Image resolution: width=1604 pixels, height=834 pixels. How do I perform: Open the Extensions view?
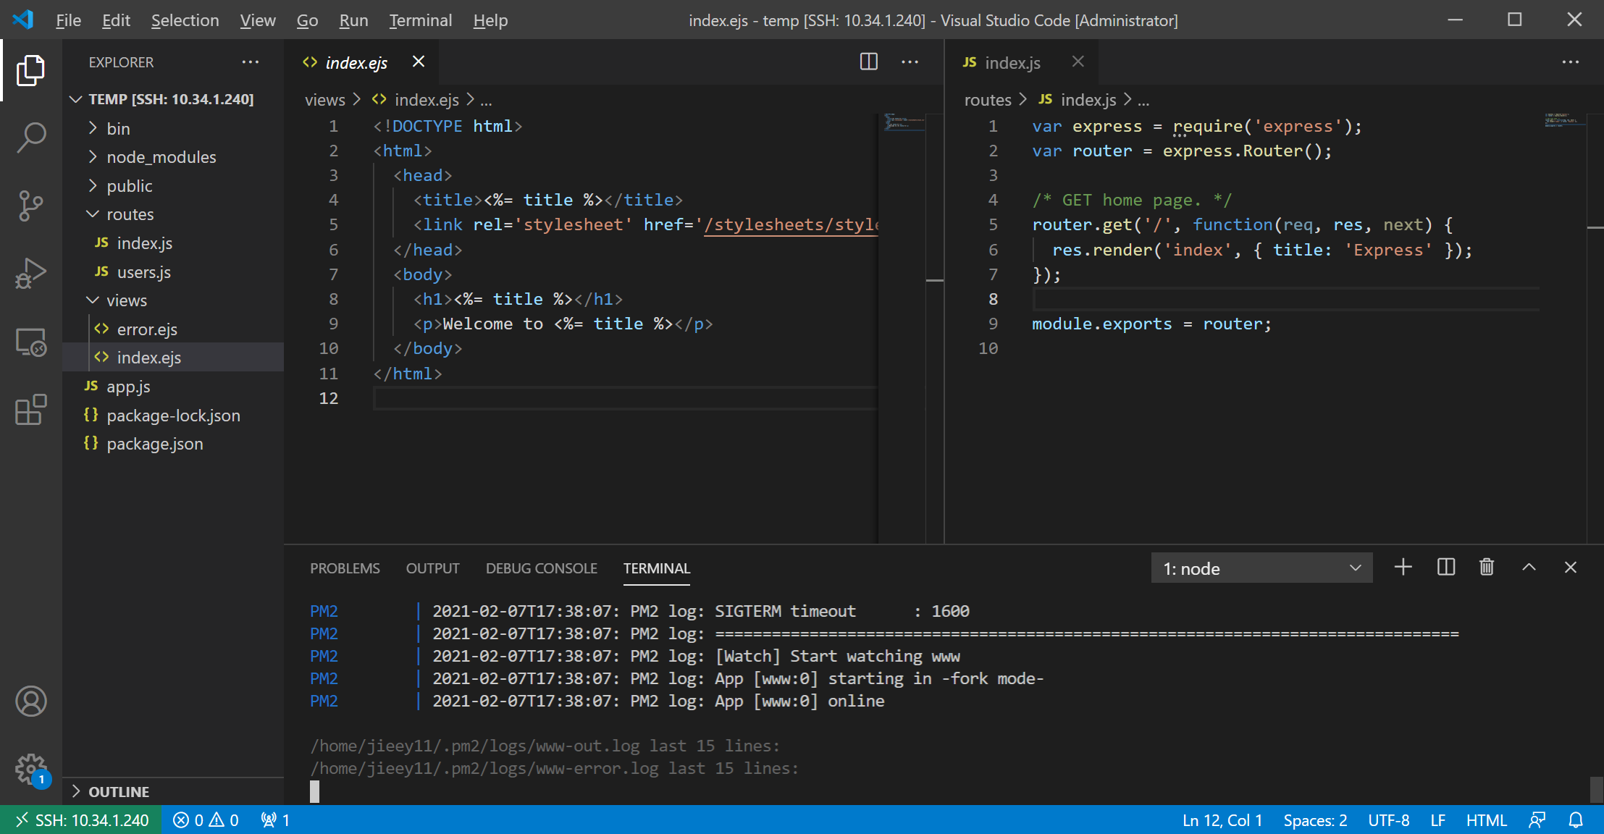pos(30,410)
